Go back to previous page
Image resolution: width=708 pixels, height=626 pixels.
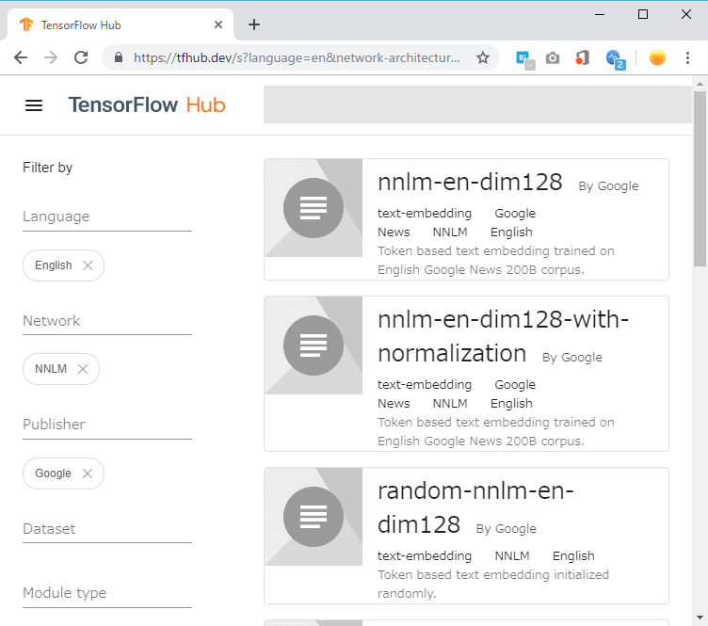coord(21,57)
